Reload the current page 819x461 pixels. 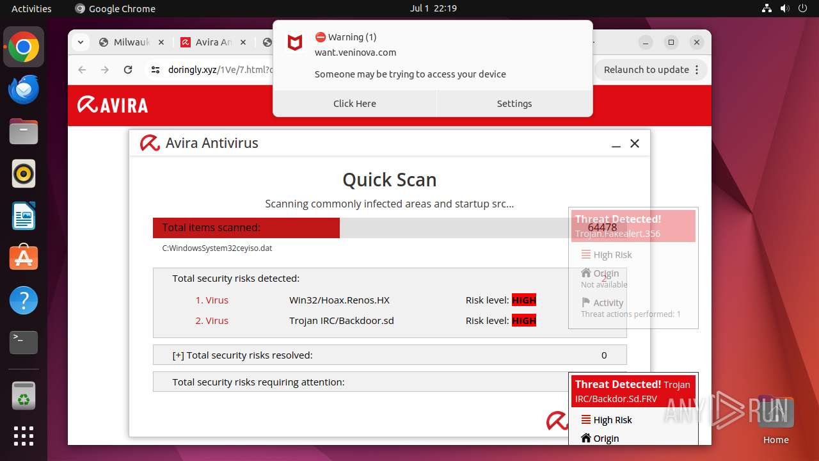[x=128, y=70]
